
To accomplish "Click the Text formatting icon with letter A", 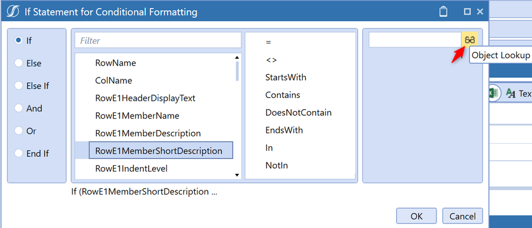I will [x=511, y=93].
